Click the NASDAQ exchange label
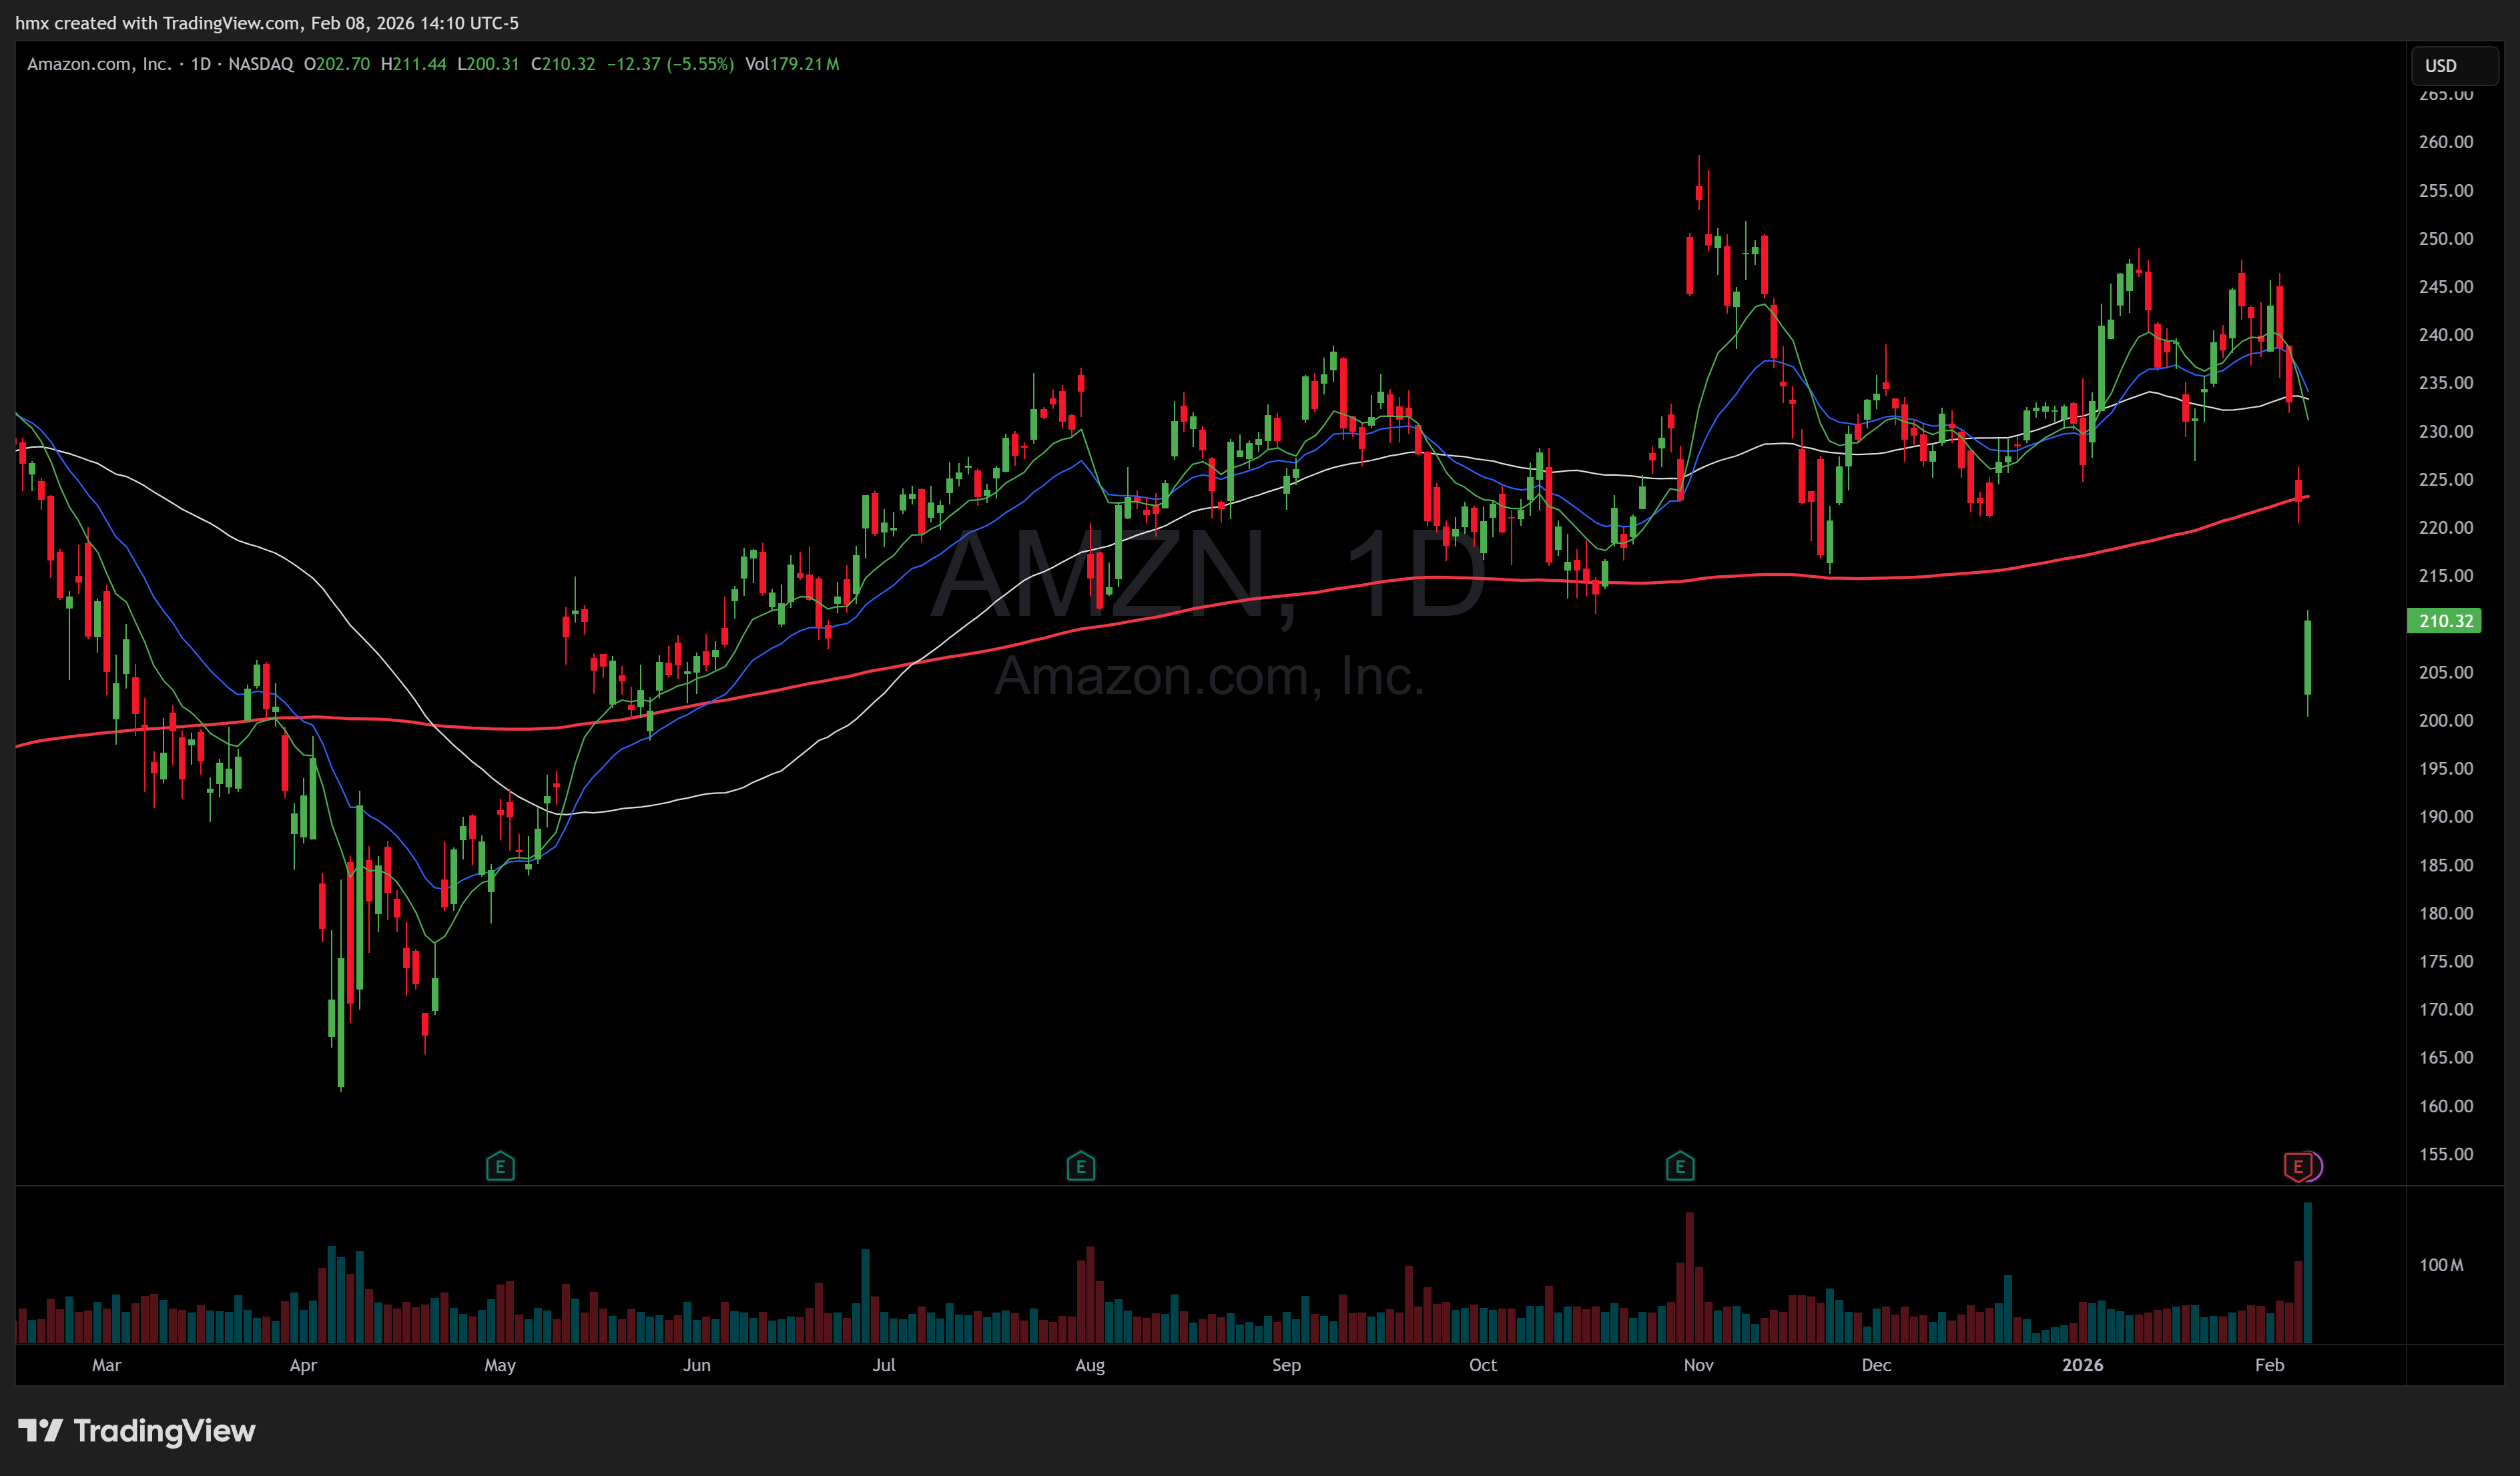The height and width of the screenshot is (1476, 2520). (x=261, y=64)
